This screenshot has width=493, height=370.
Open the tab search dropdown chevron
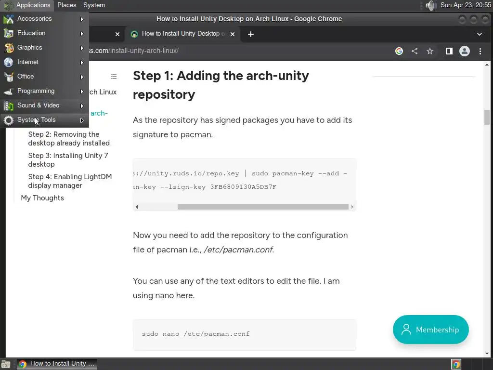(480, 34)
